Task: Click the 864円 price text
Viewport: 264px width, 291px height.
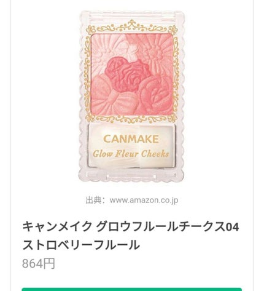Action: (x=39, y=263)
